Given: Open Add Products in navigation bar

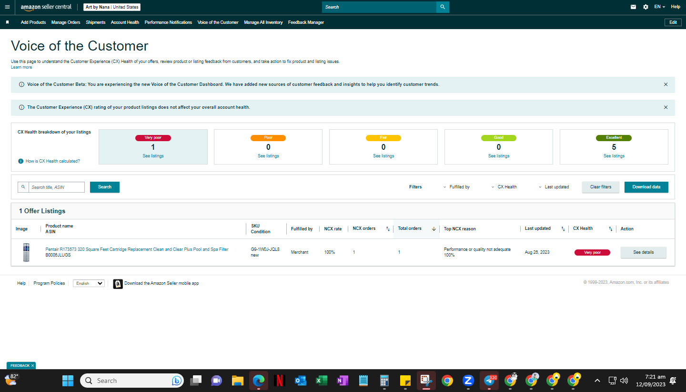Looking at the screenshot, I should pos(33,22).
